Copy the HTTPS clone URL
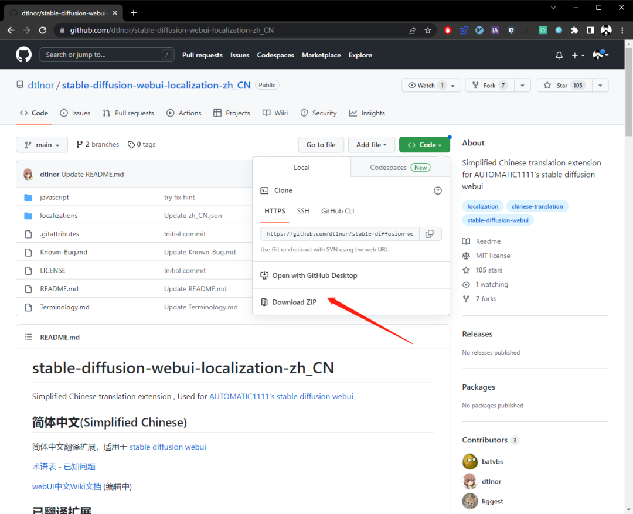Image resolution: width=633 pixels, height=514 pixels. click(430, 234)
